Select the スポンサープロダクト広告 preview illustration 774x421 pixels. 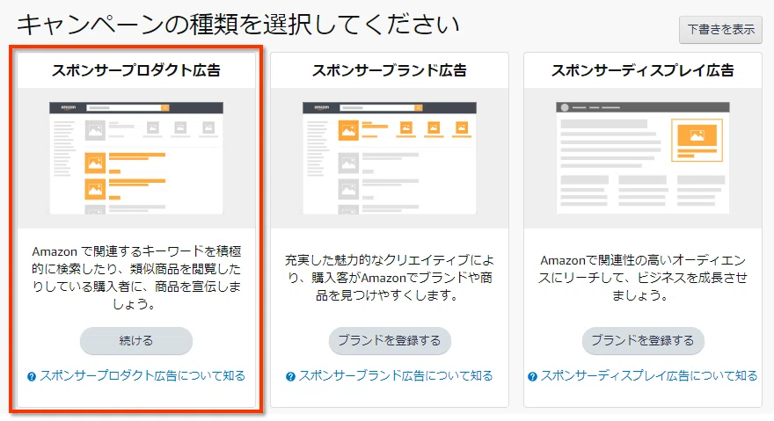pos(136,158)
